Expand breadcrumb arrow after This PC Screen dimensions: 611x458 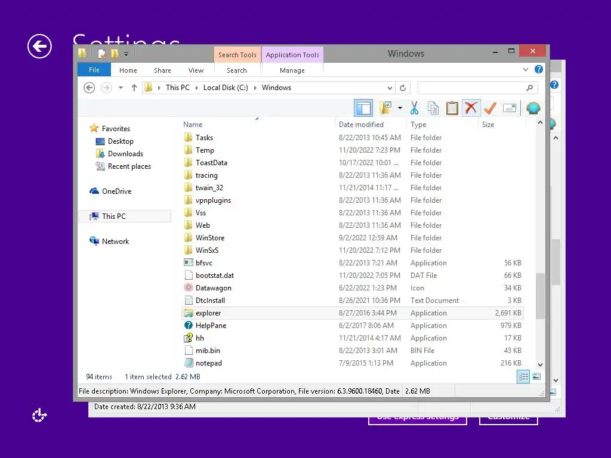pos(196,88)
